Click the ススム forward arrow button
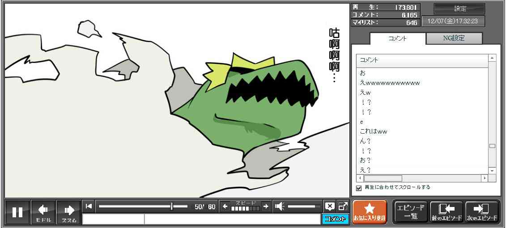 (69, 212)
